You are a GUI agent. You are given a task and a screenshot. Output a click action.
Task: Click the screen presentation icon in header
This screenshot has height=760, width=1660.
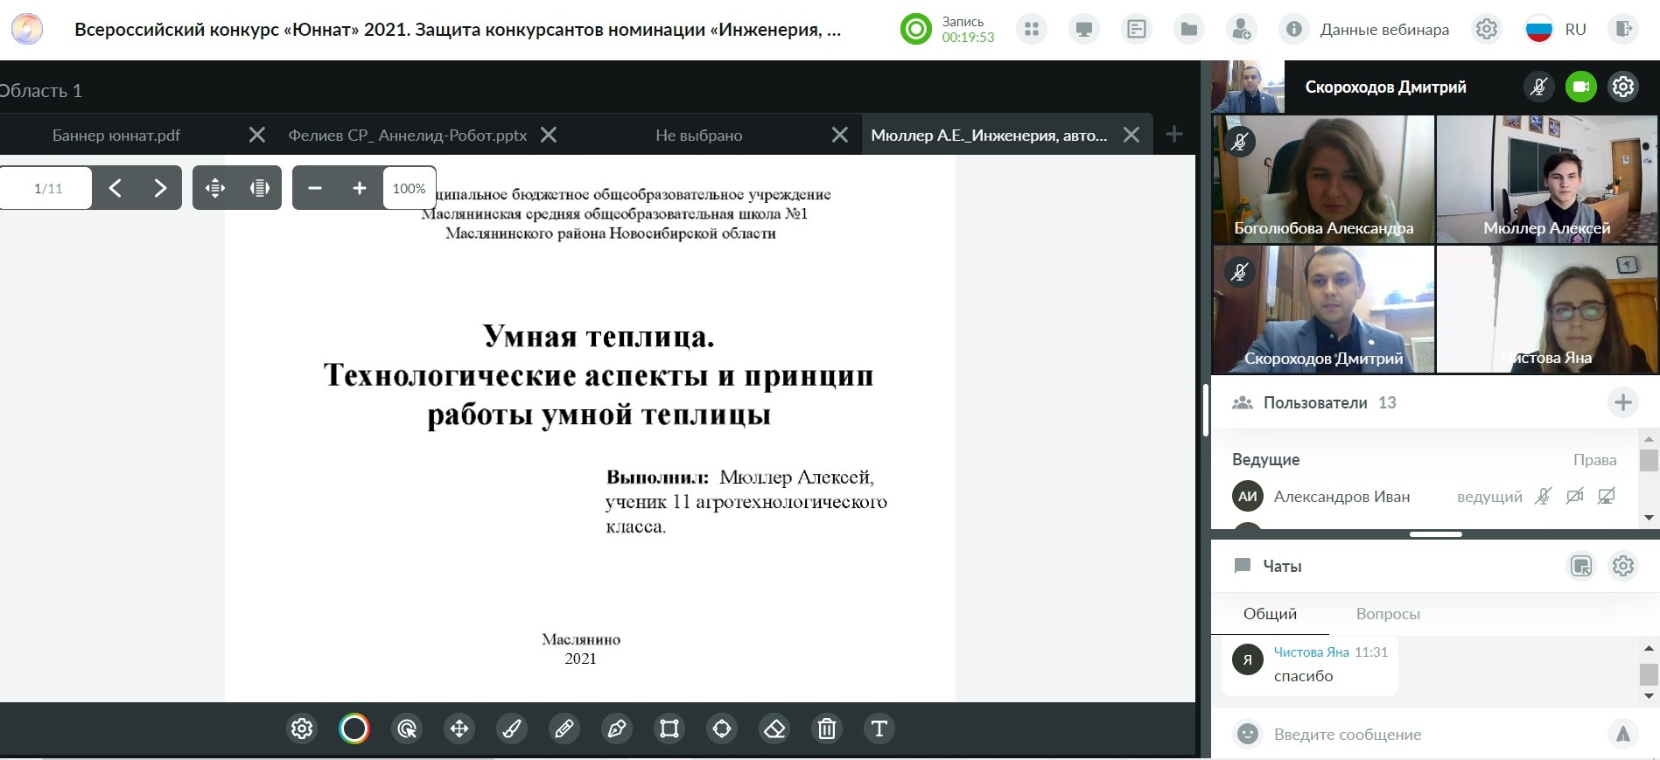pyautogui.click(x=1084, y=30)
